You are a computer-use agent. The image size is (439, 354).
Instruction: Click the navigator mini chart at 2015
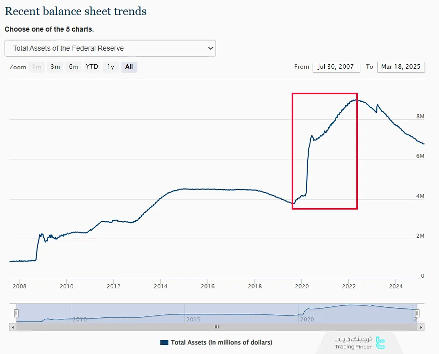193,315
